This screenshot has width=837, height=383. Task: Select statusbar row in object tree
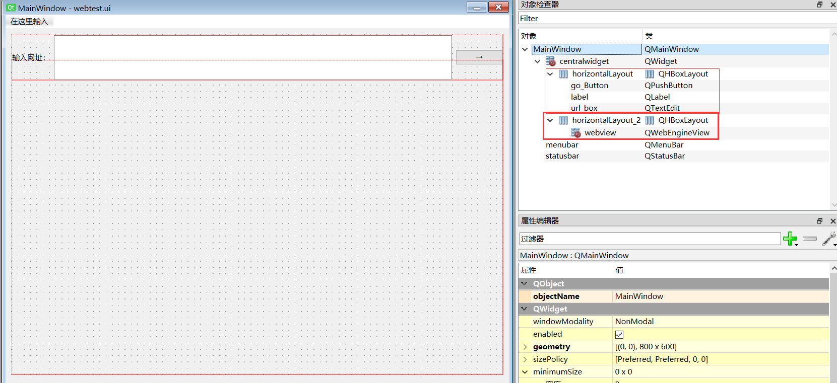click(x=562, y=156)
